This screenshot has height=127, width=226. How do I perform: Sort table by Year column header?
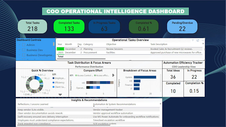coord(60,44)
